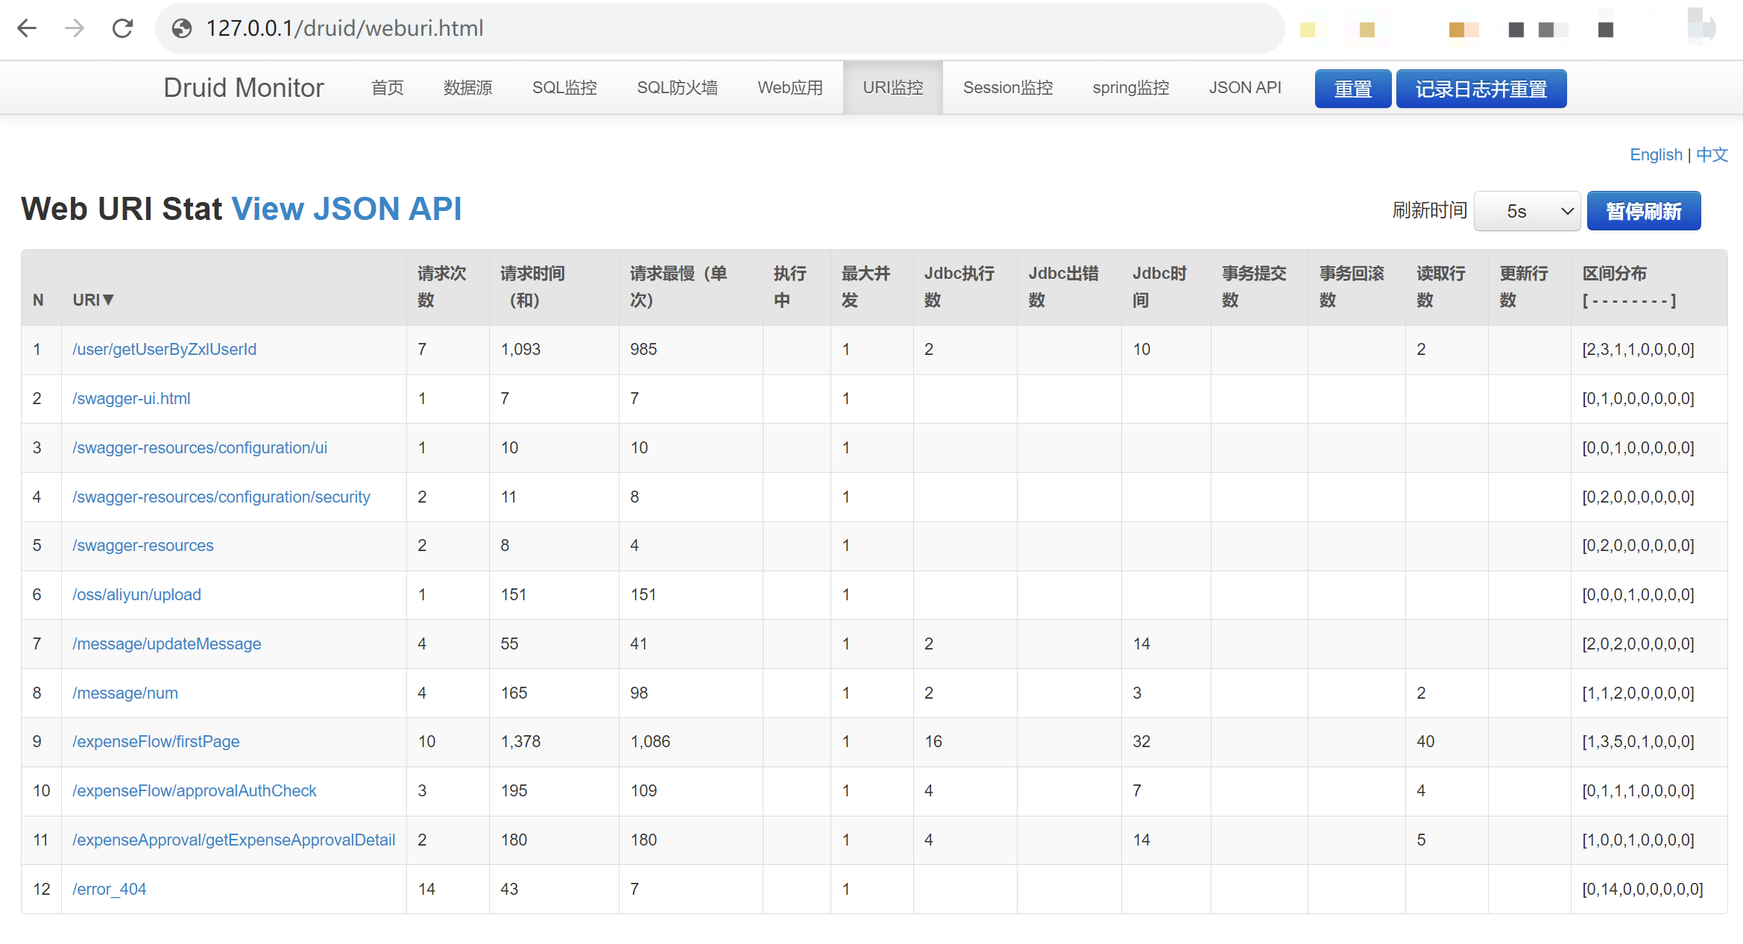
Task: Open /oss/aliyun/upload URI details
Action: click(x=136, y=594)
